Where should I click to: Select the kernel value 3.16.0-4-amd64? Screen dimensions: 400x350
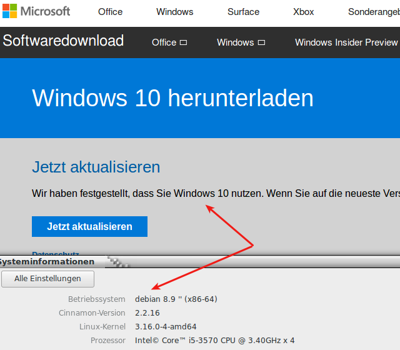[x=166, y=326]
